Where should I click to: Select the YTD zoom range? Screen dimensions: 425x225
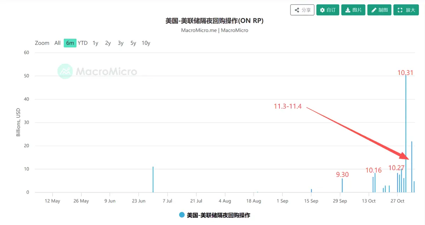(83, 43)
